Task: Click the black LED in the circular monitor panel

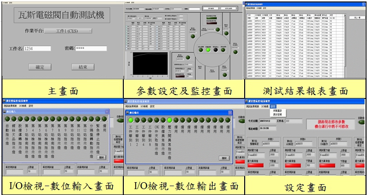Action: [x=216, y=50]
